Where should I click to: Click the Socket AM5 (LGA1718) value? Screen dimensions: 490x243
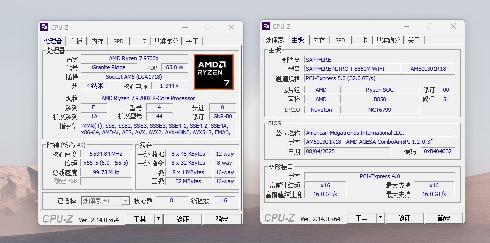(134, 77)
